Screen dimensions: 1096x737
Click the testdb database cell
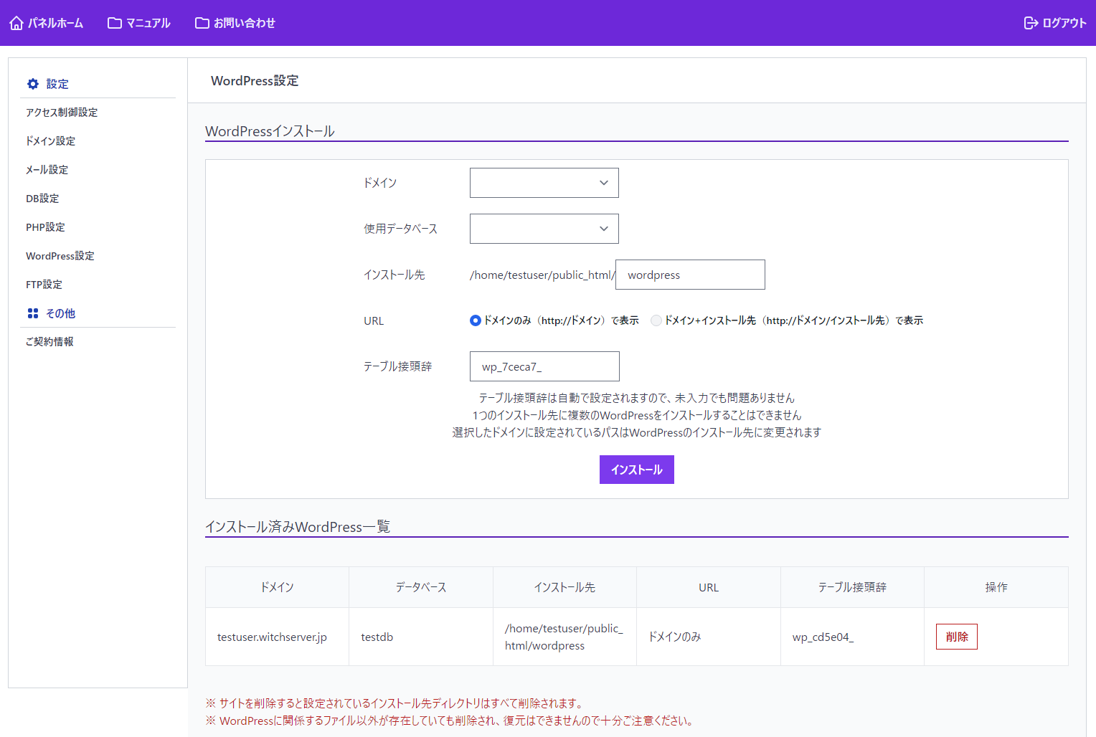click(421, 637)
